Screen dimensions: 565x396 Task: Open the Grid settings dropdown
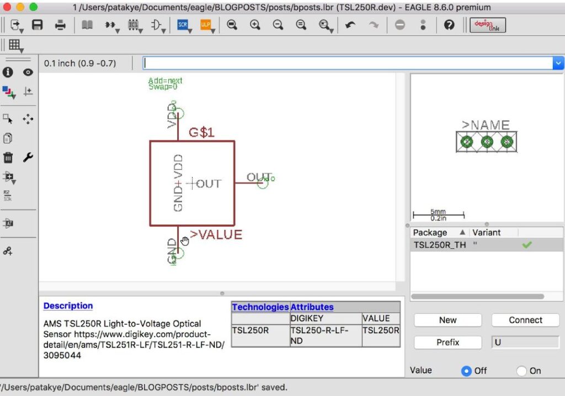[x=15, y=46]
